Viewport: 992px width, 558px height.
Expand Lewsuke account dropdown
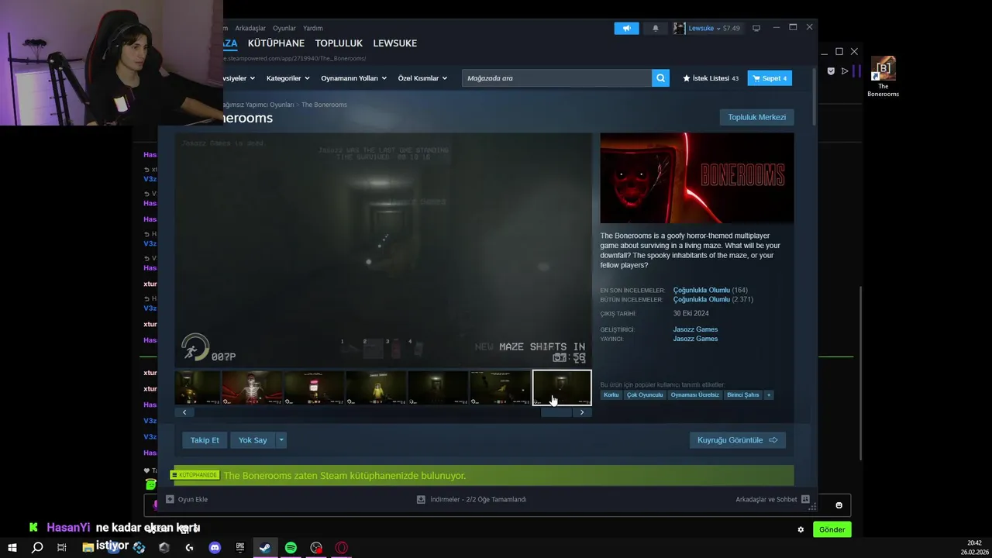pyautogui.click(x=718, y=28)
